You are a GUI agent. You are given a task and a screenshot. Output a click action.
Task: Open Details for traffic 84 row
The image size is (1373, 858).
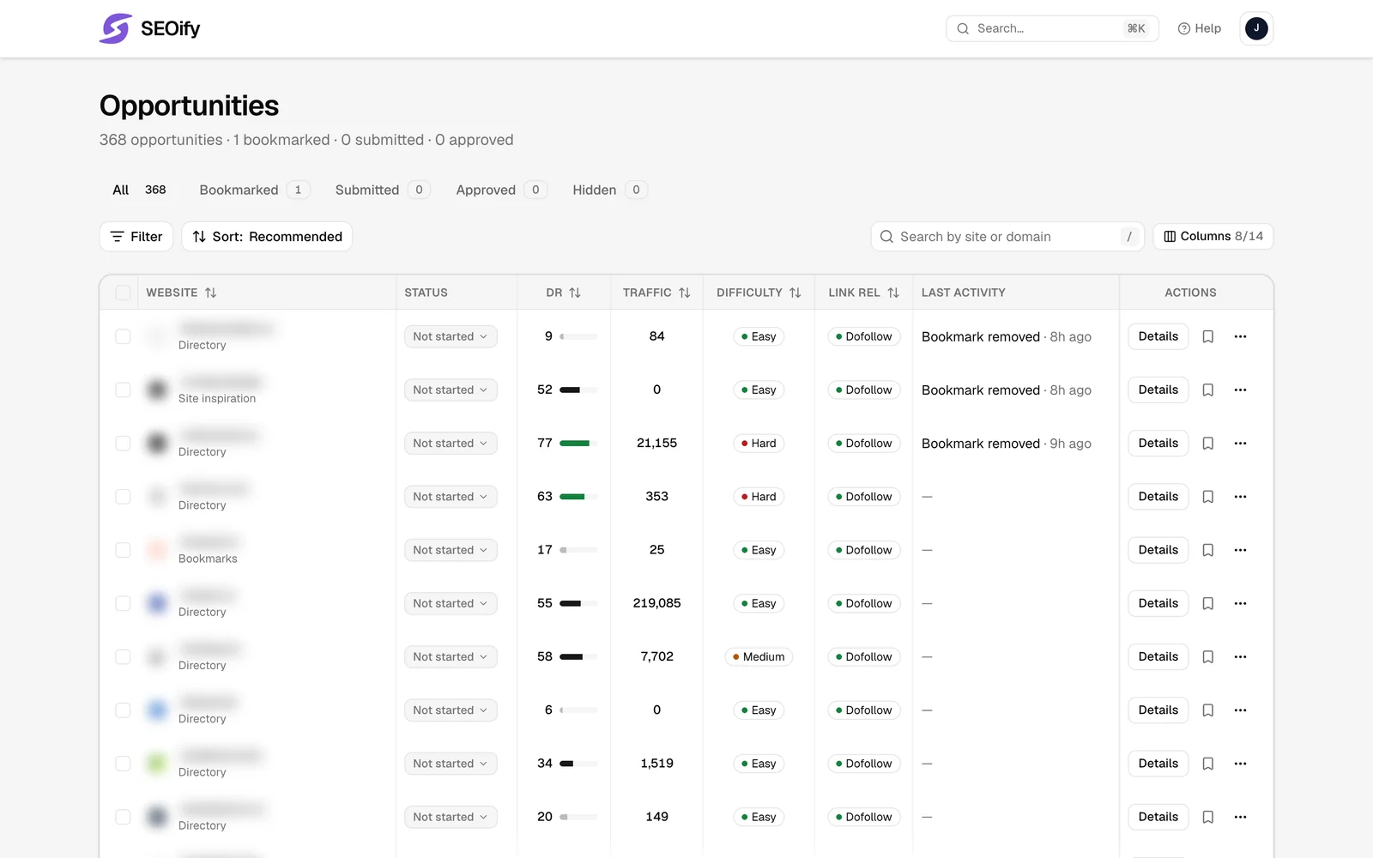point(1158,336)
